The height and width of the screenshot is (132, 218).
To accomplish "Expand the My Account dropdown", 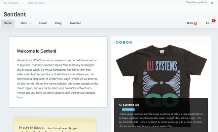I will (x=11, y=3).
